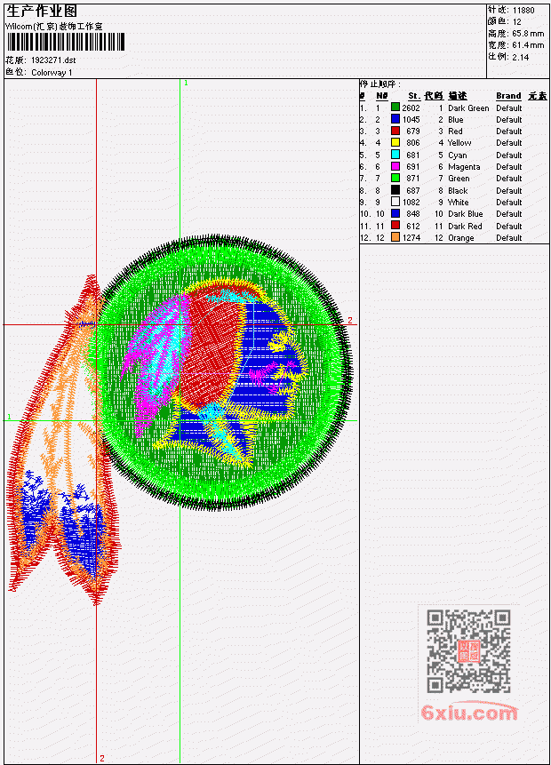Click stitch count 806 in row 4
Image resolution: width=551 pixels, height=765 pixels.
coord(413,142)
